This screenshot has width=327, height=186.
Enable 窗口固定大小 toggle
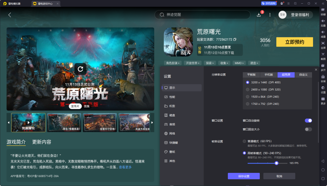click(x=308, y=129)
